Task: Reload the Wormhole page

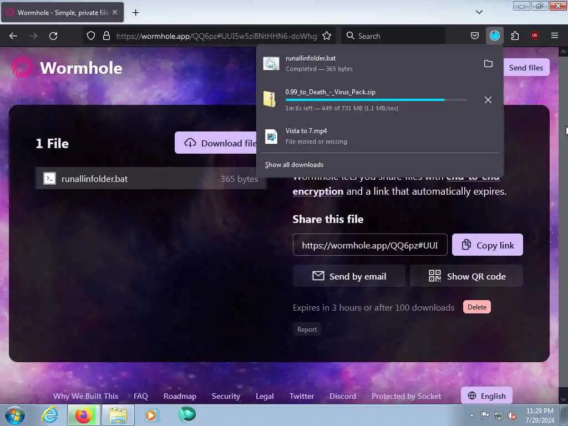Action: pyautogui.click(x=53, y=36)
